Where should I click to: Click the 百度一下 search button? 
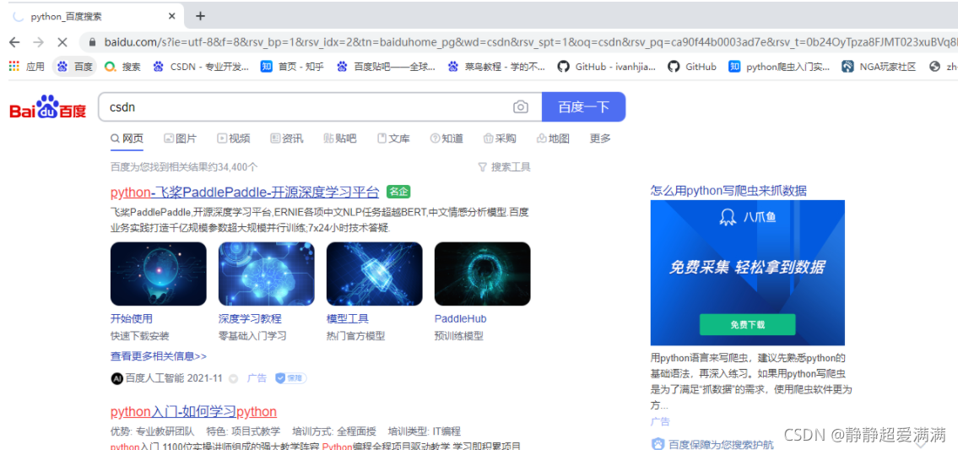coord(583,107)
